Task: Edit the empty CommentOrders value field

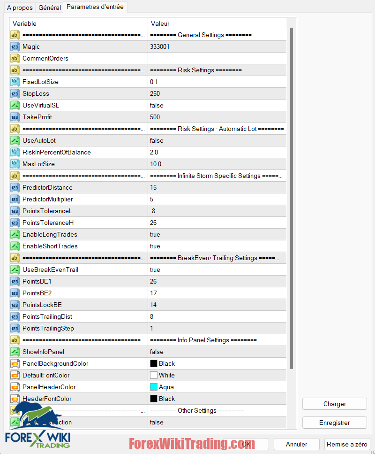Action: 217,59
